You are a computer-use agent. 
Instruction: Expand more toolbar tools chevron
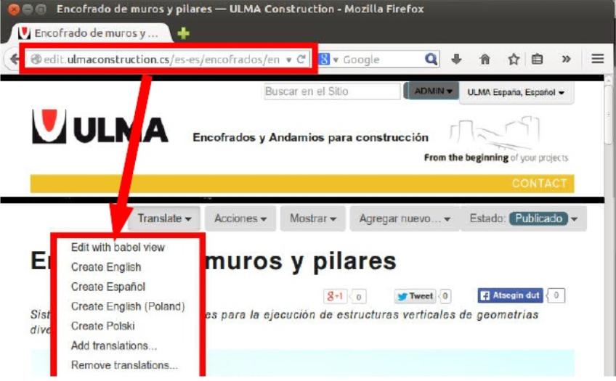tap(566, 60)
